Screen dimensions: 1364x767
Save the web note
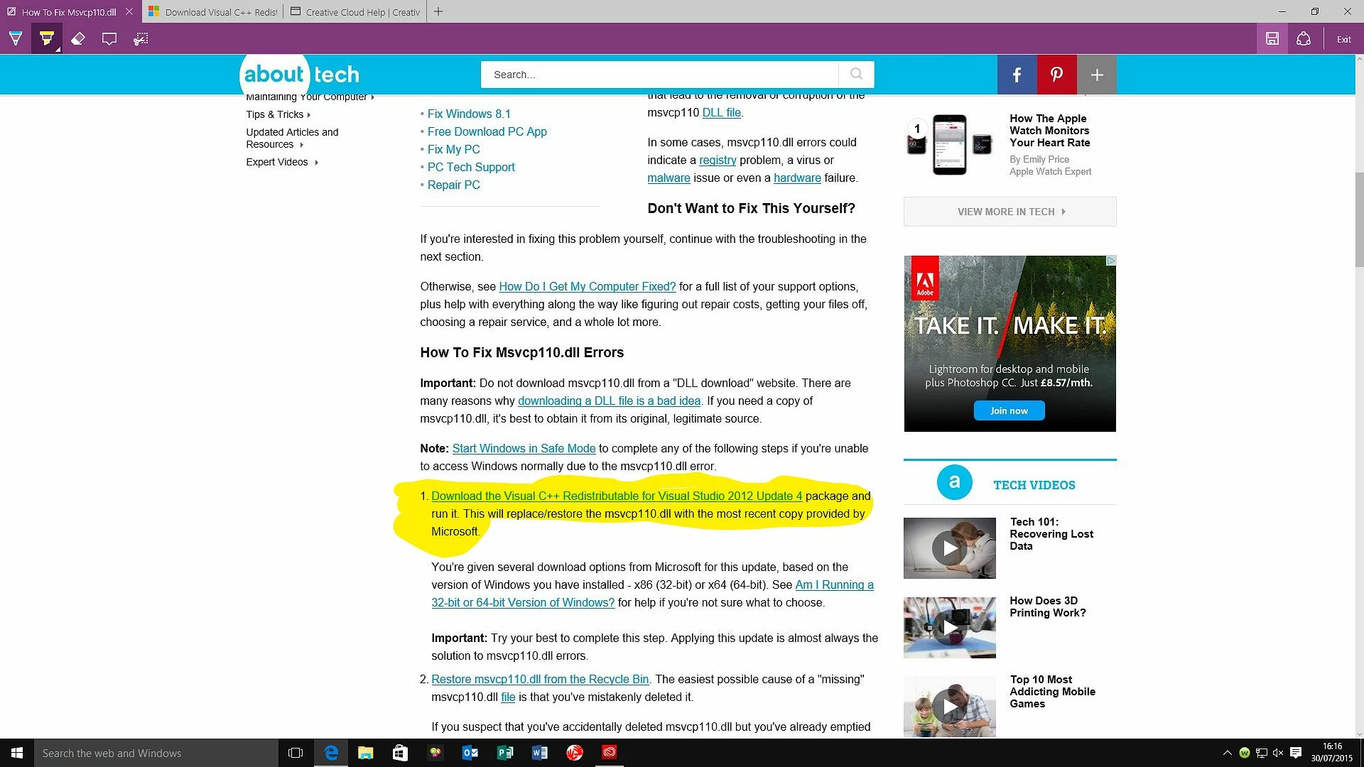1272,39
